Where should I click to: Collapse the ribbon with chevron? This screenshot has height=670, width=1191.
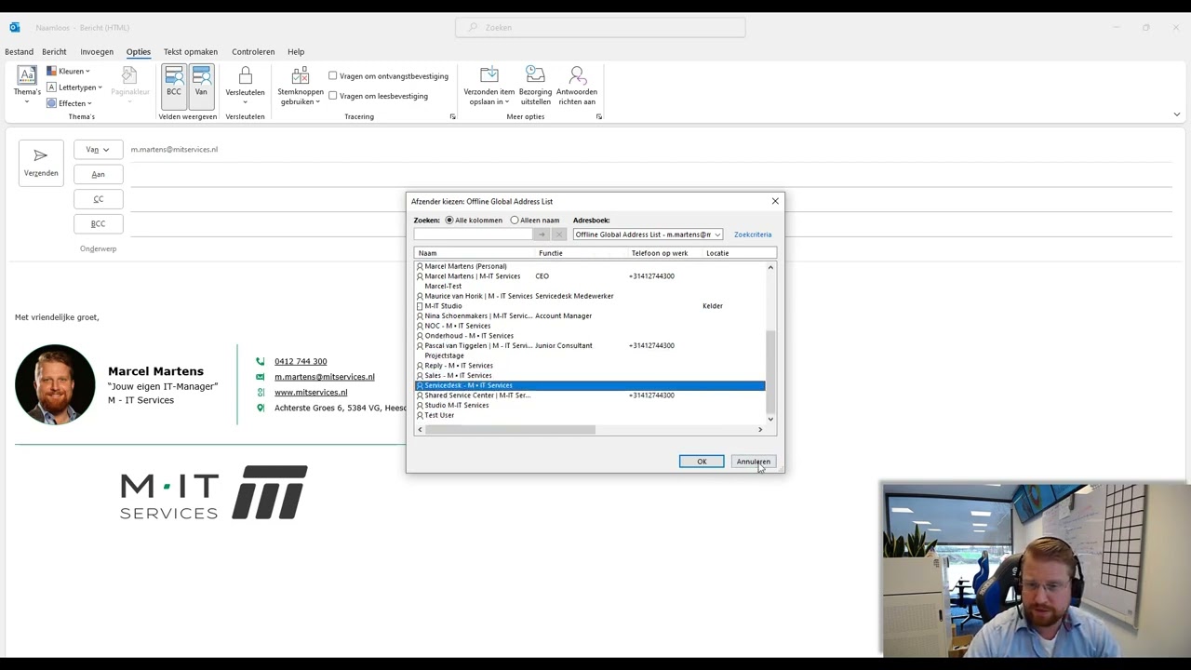tap(1176, 115)
